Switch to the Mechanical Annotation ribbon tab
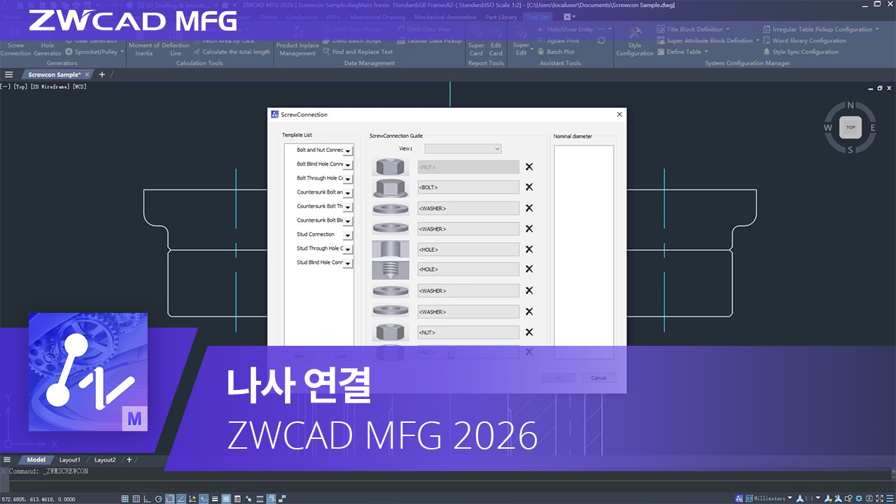Viewport: 896px width, 504px height. coord(445,17)
